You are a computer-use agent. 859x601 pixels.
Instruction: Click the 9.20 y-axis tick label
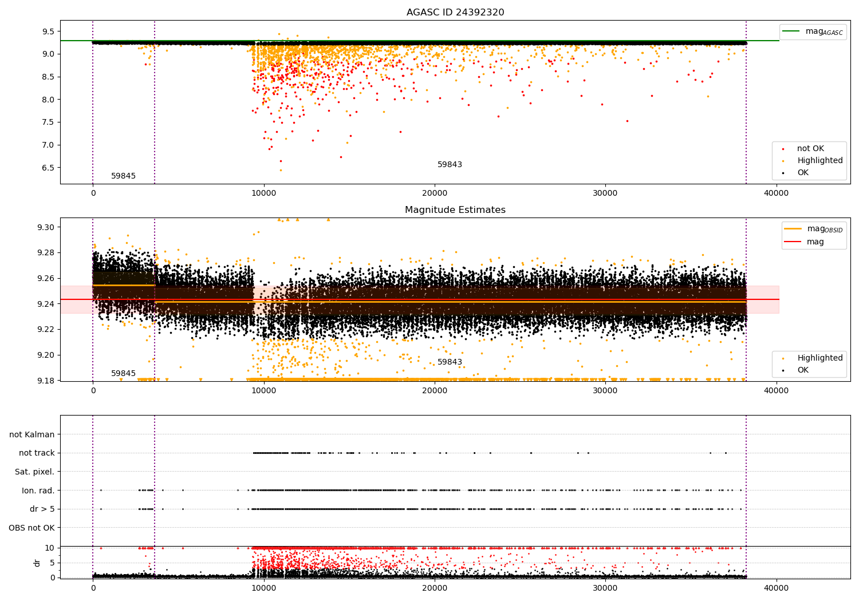46,355
